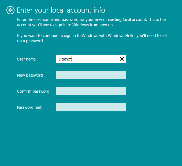This screenshot has width=182, height=166.
Task: Go back using the circled arrow icon
Action: coord(10,10)
